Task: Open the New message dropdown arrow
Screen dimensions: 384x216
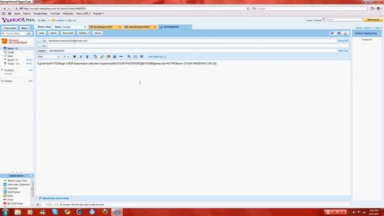Action: (x=29, y=28)
